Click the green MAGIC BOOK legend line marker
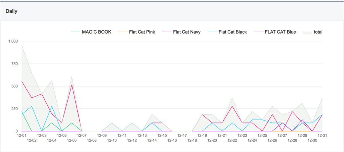344x152 pixels. pyautogui.click(x=76, y=32)
